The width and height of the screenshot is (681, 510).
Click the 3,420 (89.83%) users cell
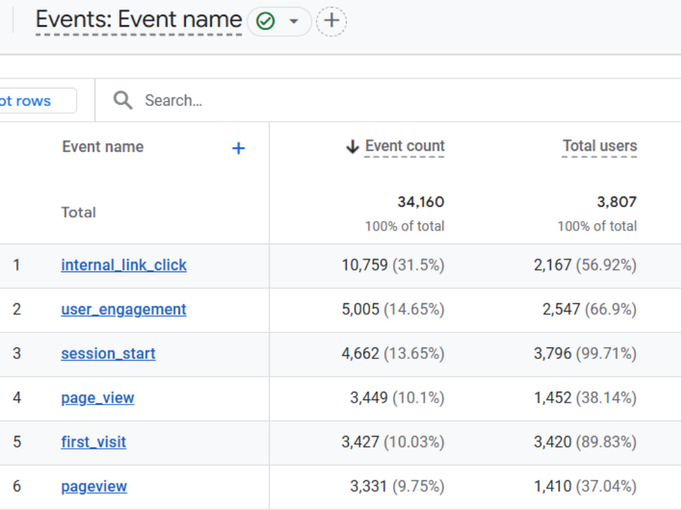[586, 442]
